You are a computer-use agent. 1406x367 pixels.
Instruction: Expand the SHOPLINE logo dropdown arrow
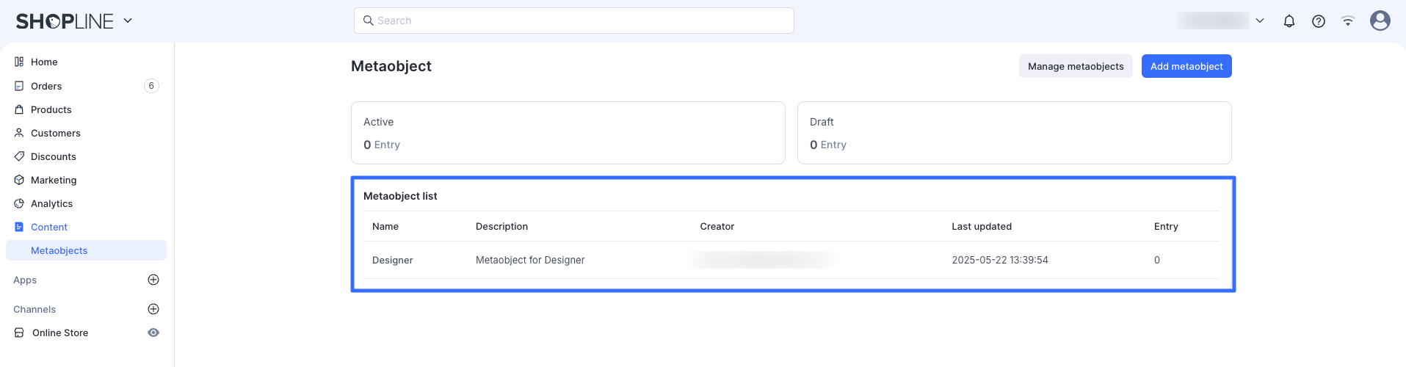click(128, 21)
